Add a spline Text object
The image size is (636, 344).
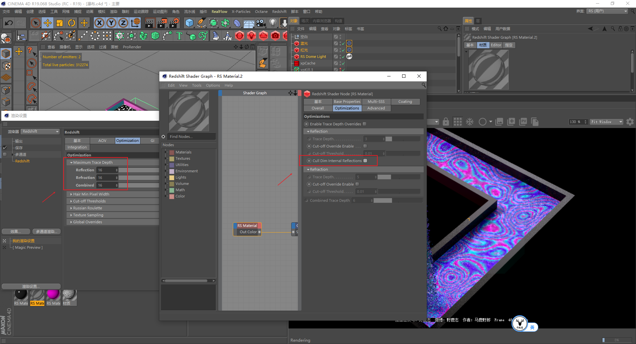coord(179,36)
